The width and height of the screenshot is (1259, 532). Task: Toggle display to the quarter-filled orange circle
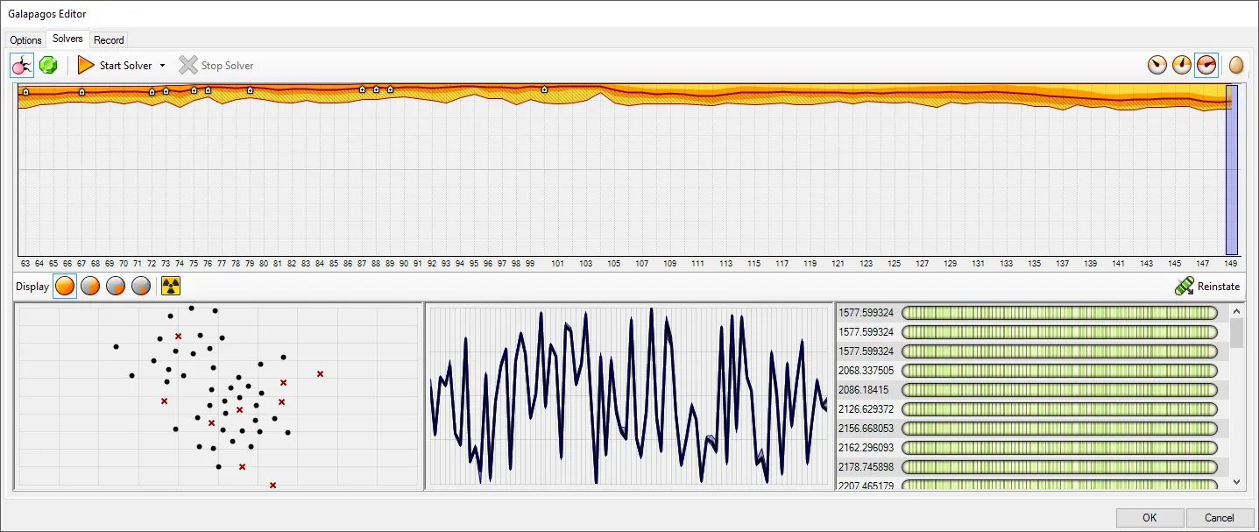tap(116, 287)
